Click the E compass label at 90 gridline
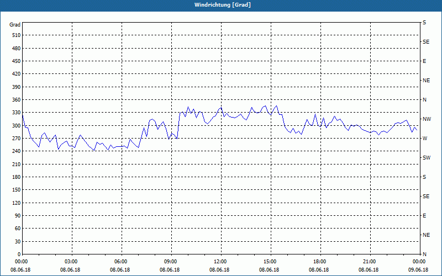Viewport: 442px width, 276px height. click(424, 216)
